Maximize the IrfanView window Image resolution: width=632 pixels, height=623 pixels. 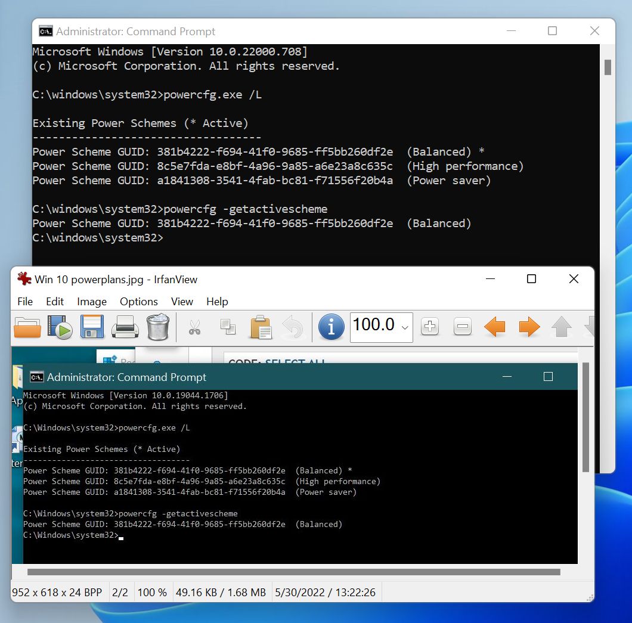pos(532,279)
